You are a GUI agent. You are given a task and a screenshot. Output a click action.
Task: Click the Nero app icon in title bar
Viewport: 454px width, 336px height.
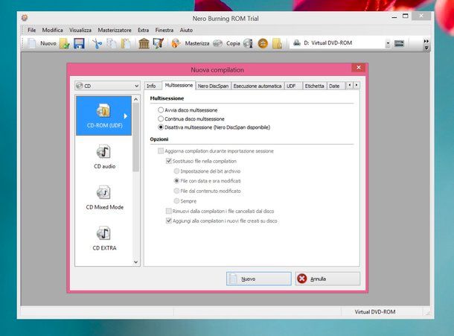(25, 18)
